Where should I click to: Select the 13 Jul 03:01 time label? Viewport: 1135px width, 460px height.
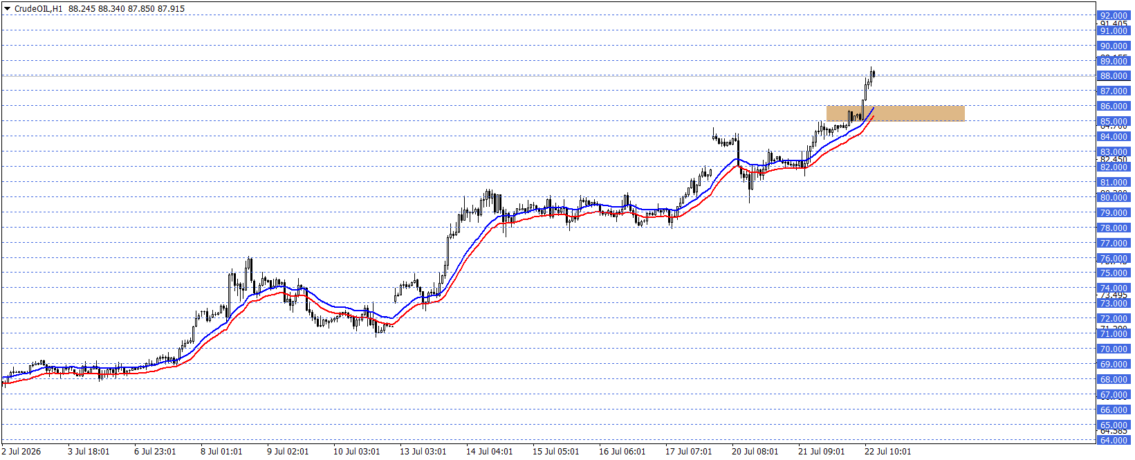coord(423,452)
